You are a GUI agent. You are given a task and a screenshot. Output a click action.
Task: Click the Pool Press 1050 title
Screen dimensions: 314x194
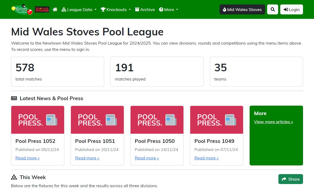pos(155,141)
